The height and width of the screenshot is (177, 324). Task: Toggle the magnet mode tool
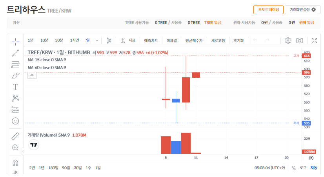pyautogui.click(x=15, y=163)
